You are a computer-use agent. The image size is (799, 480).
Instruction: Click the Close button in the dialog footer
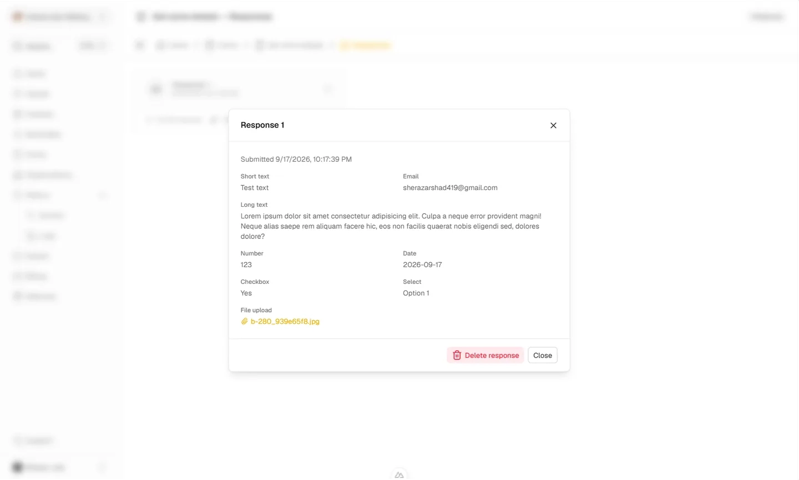pyautogui.click(x=543, y=355)
